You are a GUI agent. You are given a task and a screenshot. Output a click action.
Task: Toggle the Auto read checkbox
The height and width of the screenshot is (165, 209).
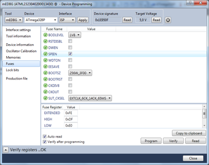[x=45, y=136]
